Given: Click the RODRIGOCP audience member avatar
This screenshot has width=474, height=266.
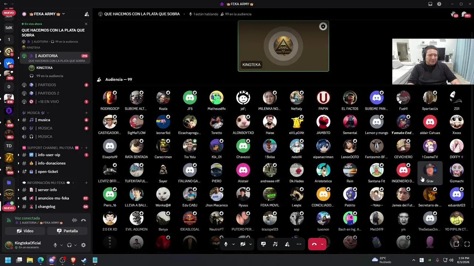Looking at the screenshot, I should [110, 98].
